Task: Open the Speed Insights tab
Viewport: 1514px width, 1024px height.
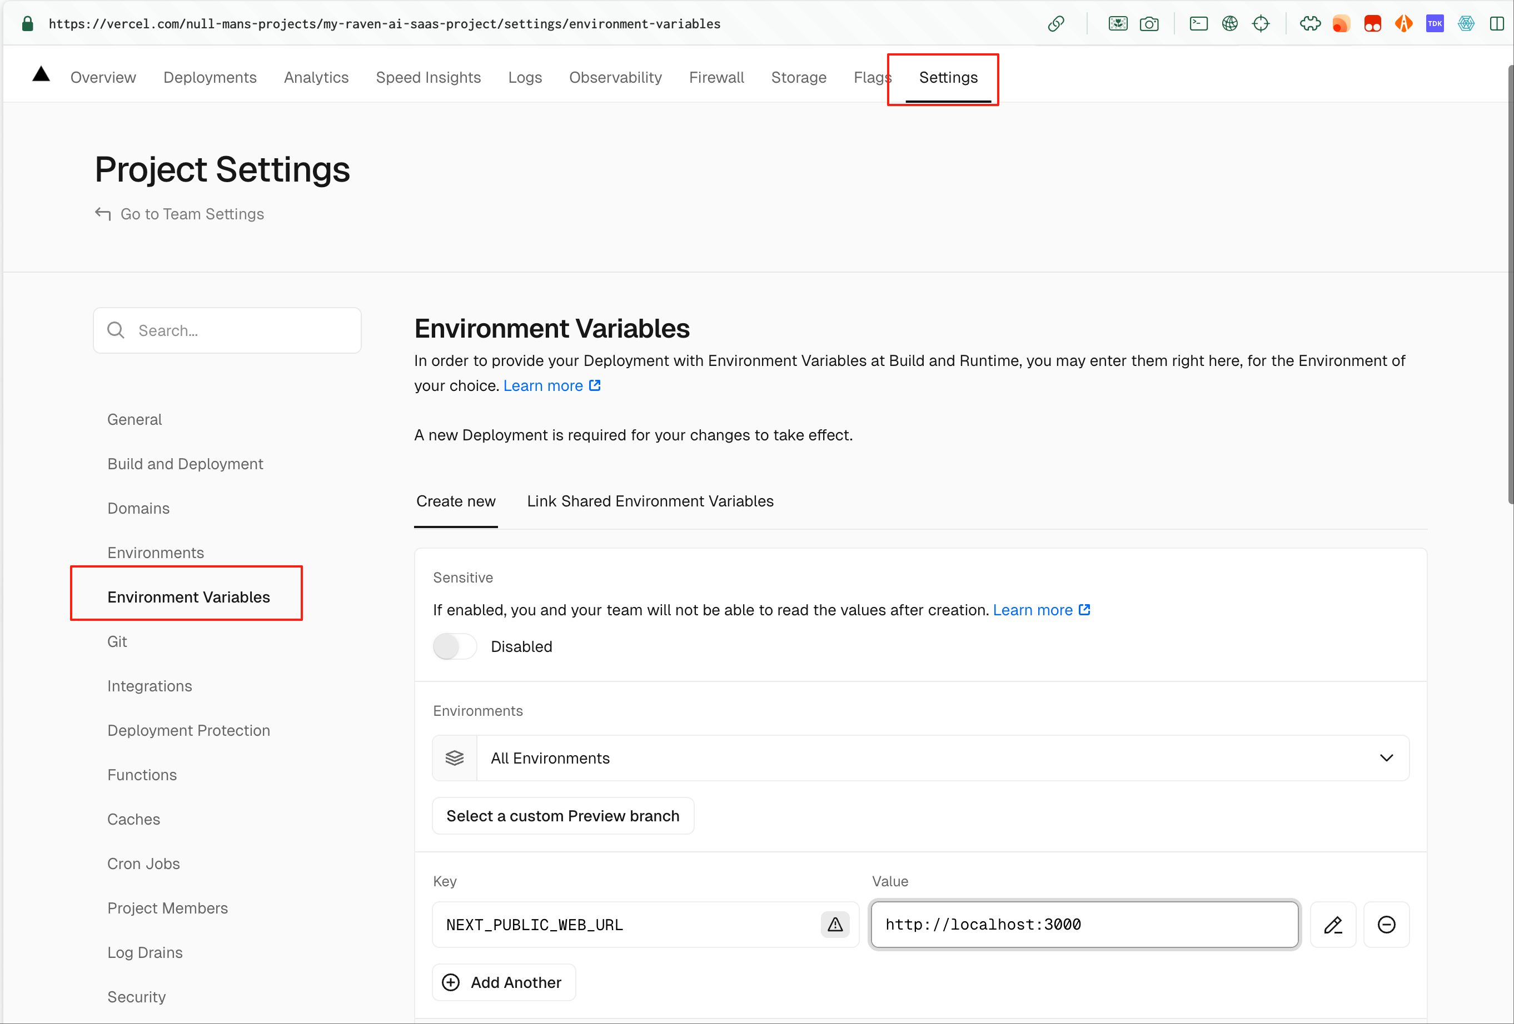Action: pyautogui.click(x=428, y=78)
